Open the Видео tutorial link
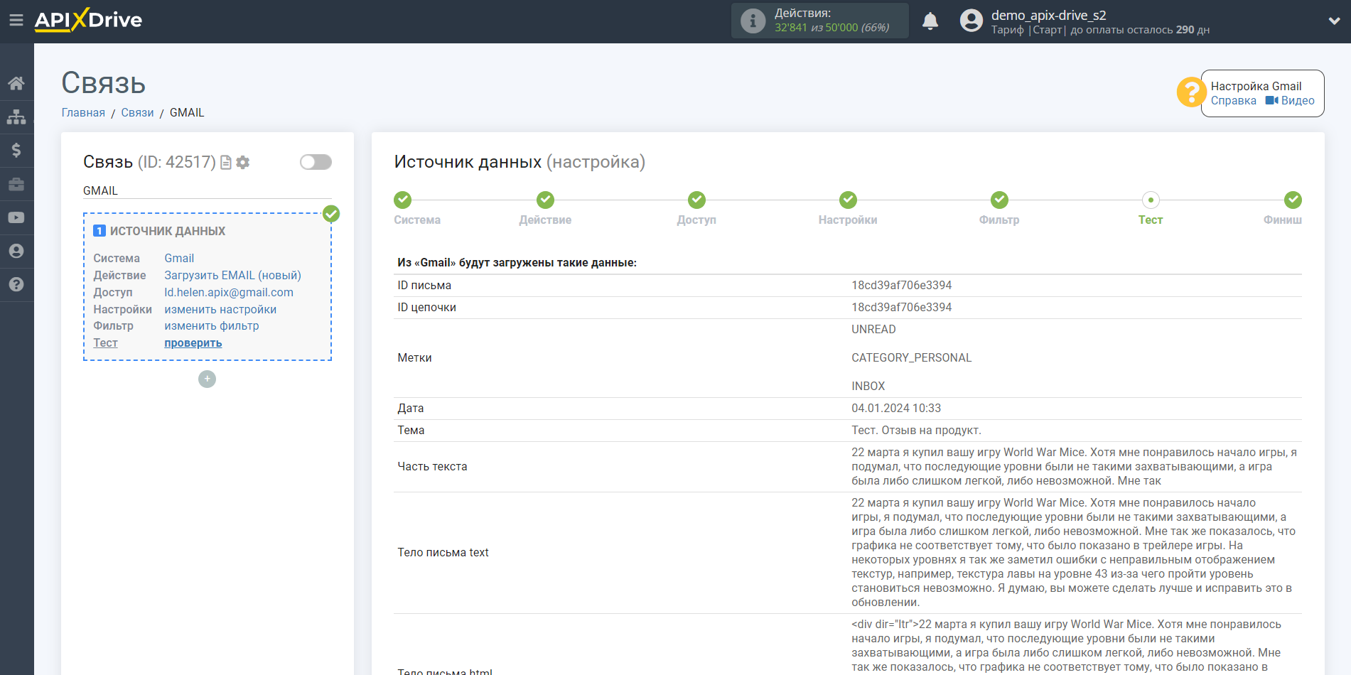The image size is (1351, 675). [1290, 101]
